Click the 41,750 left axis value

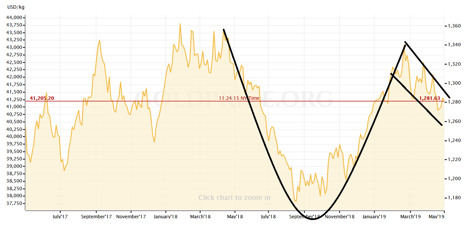point(14,84)
